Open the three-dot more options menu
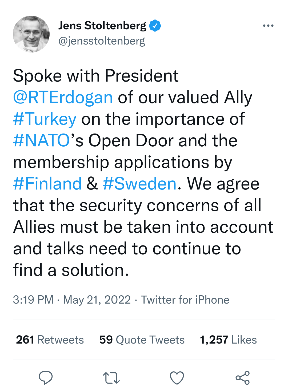 tap(268, 26)
